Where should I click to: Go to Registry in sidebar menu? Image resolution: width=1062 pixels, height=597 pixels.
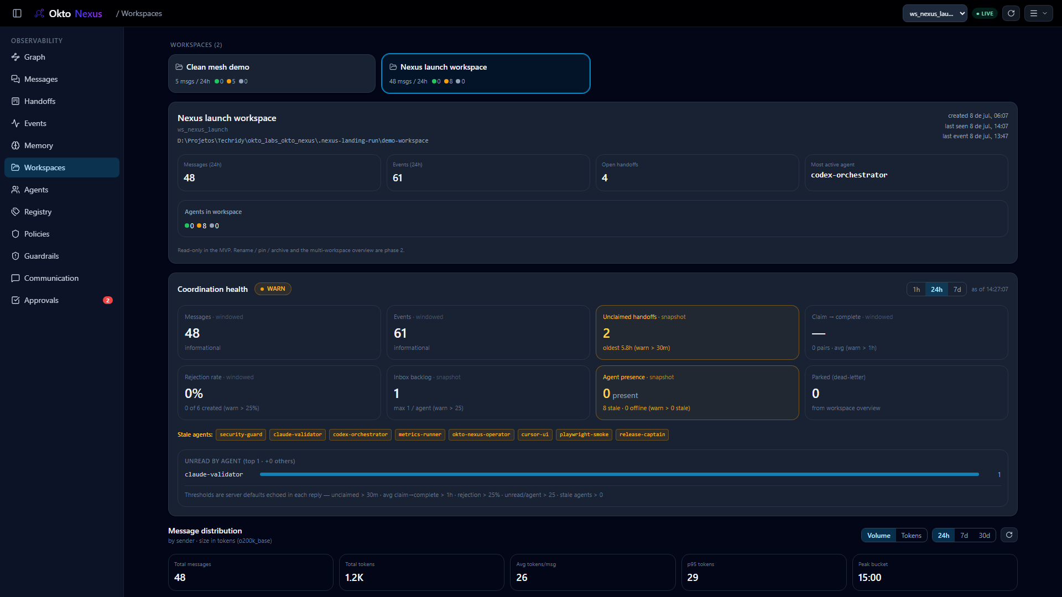pos(62,212)
